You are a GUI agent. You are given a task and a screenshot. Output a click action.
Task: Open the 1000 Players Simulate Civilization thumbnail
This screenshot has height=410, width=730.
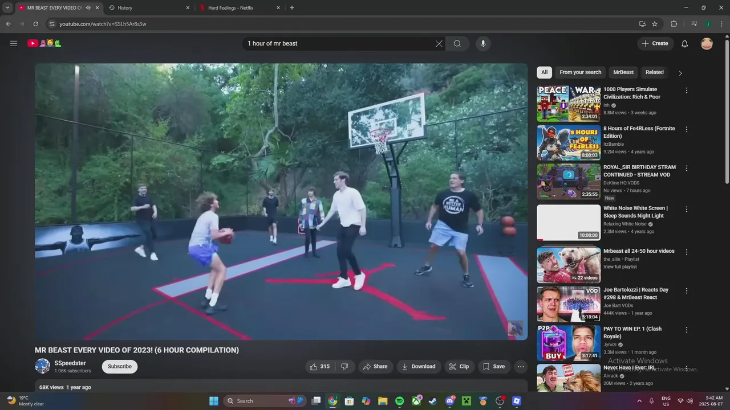tap(569, 104)
